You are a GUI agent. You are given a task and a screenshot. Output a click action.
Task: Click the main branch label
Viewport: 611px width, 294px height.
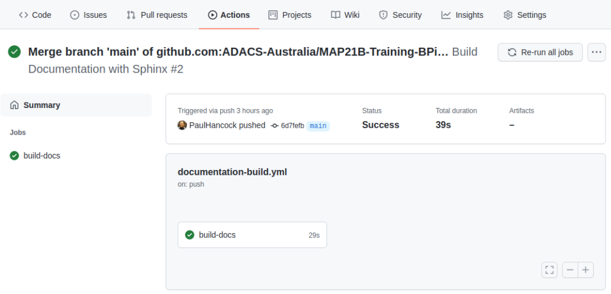[x=318, y=126]
